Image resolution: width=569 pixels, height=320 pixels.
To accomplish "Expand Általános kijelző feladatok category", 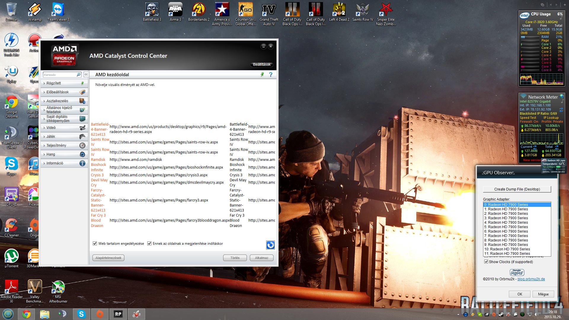I will 64,110.
